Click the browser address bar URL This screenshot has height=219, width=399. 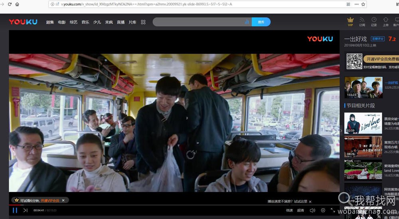pyautogui.click(x=146, y=4)
